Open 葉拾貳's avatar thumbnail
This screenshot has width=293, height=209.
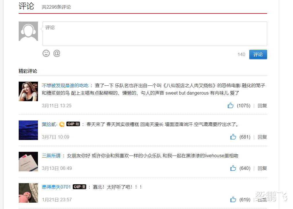pyautogui.click(x=28, y=130)
